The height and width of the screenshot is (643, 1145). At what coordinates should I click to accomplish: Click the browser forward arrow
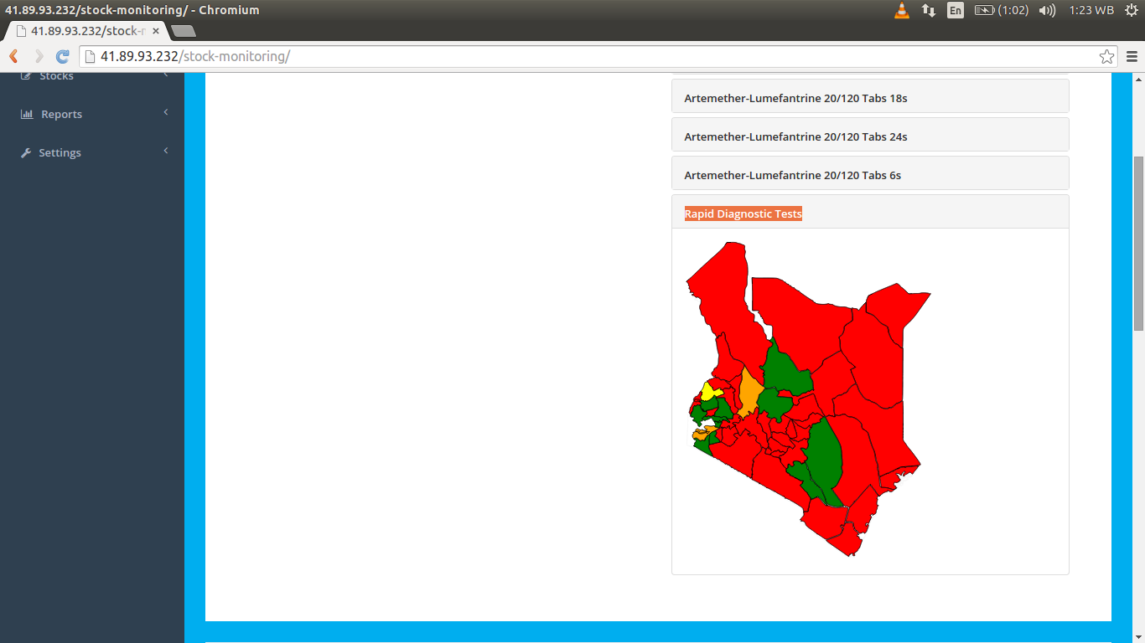coord(39,57)
